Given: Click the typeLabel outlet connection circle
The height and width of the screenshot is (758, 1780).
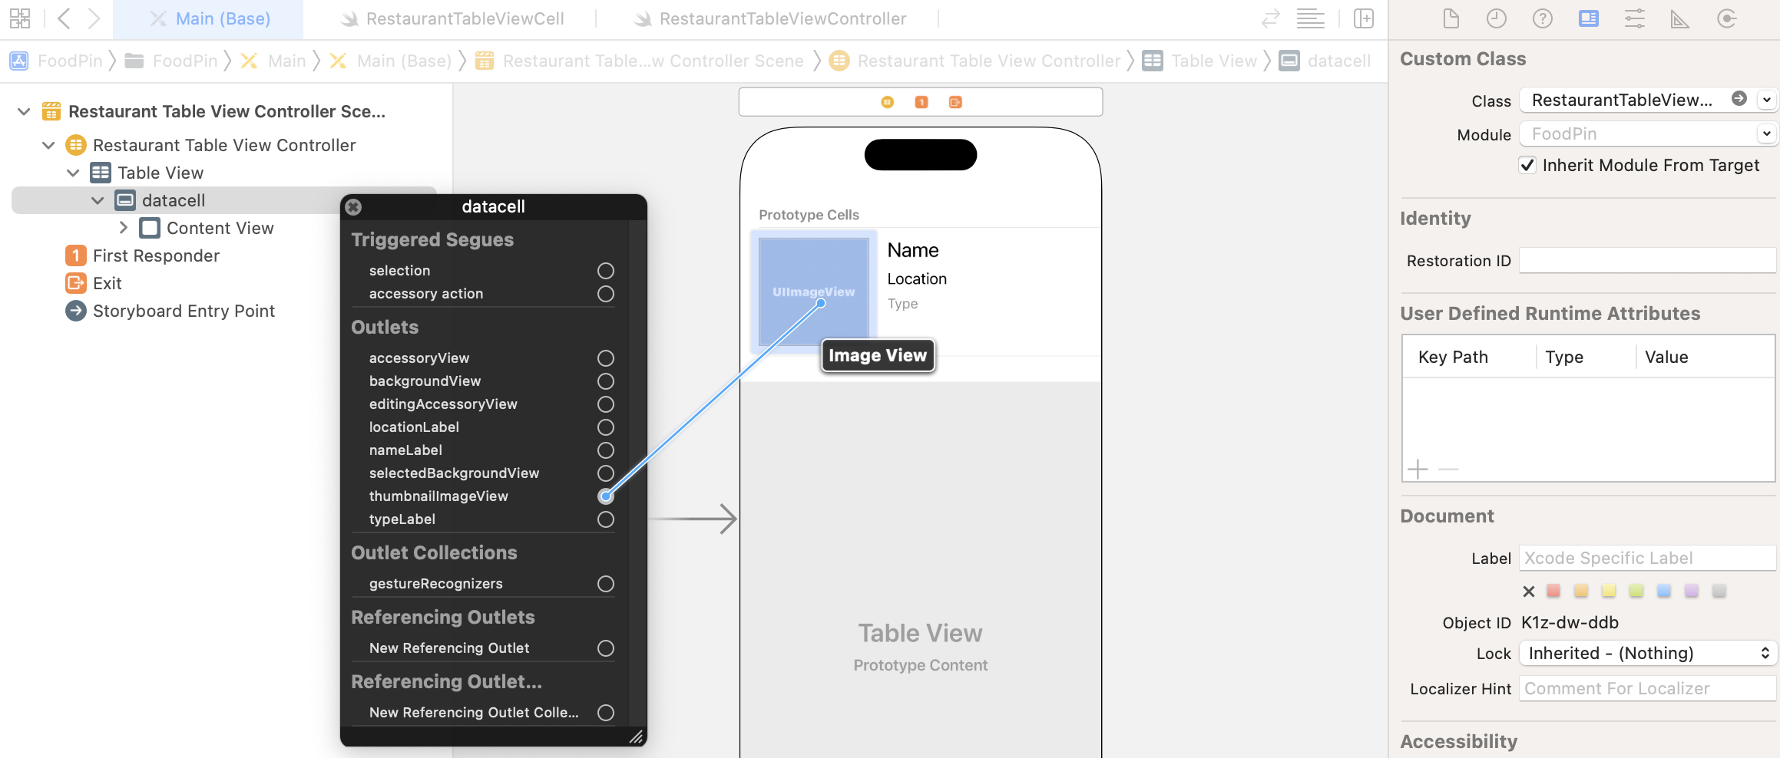Looking at the screenshot, I should pos(605,519).
